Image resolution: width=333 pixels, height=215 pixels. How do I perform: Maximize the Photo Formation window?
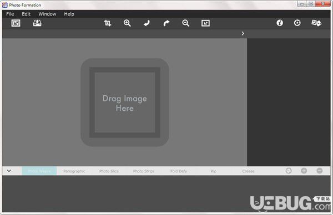coord(310,4)
